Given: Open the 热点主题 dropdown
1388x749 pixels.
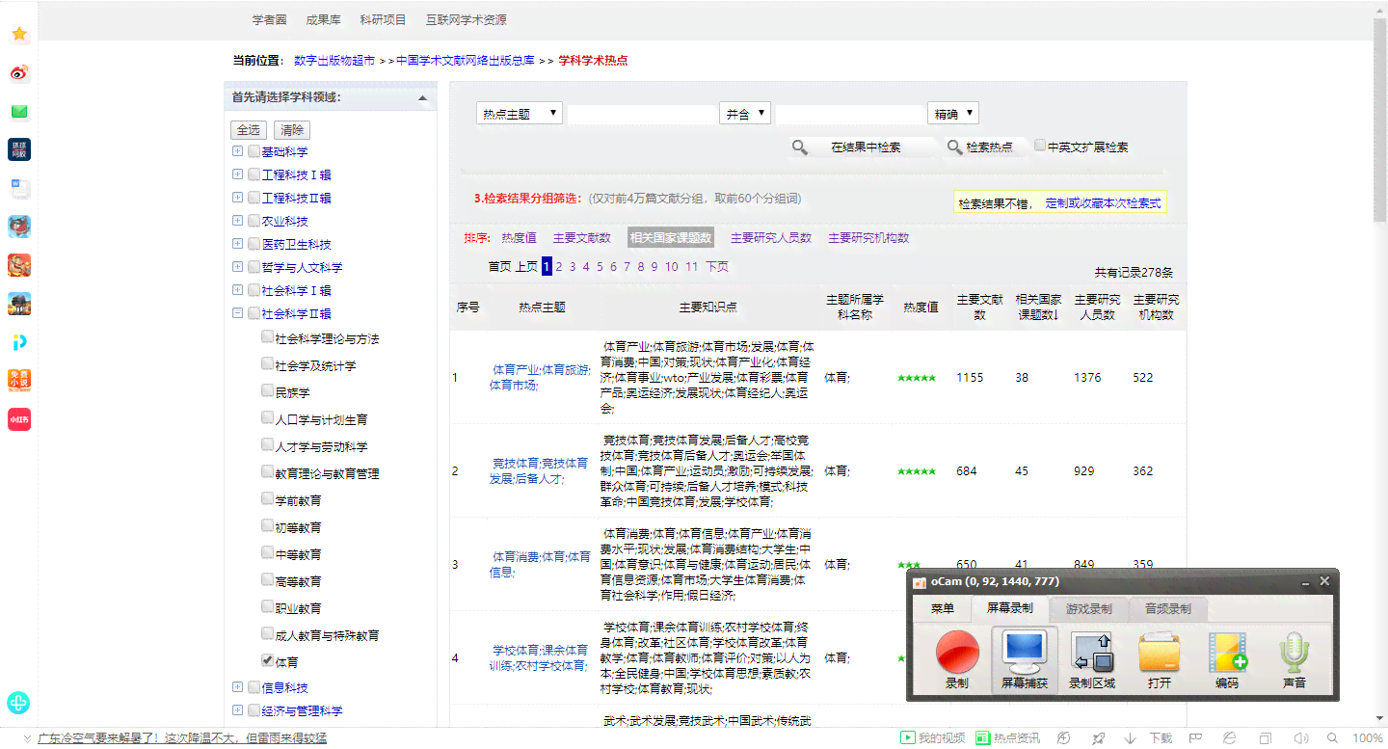Looking at the screenshot, I should coord(520,114).
